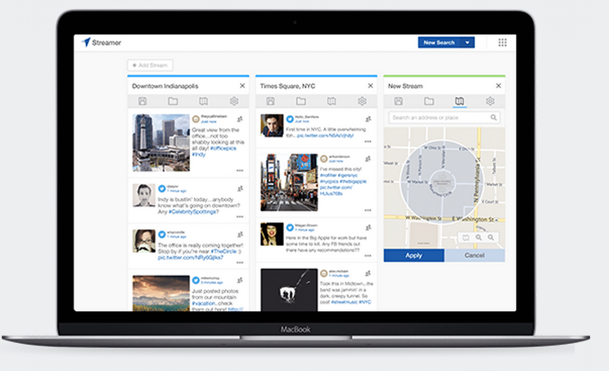Open the dark tunnel band photo thumbnail
Screen dimensions: 609x371
coord(289,290)
